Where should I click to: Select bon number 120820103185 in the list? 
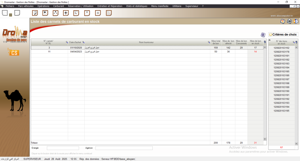[281, 71]
